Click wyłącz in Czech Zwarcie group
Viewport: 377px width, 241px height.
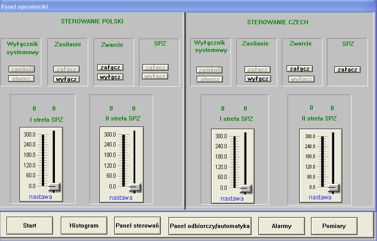point(301,79)
